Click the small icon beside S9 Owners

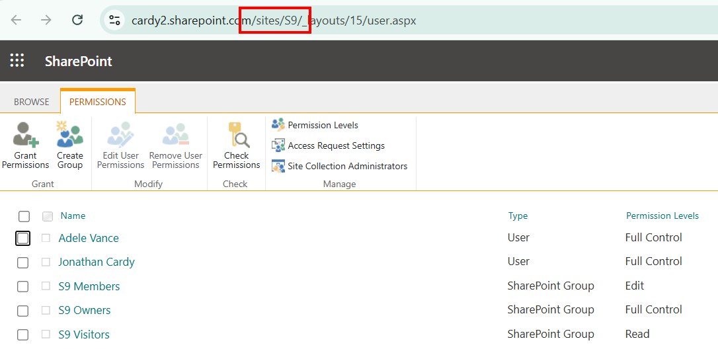pyautogui.click(x=46, y=310)
